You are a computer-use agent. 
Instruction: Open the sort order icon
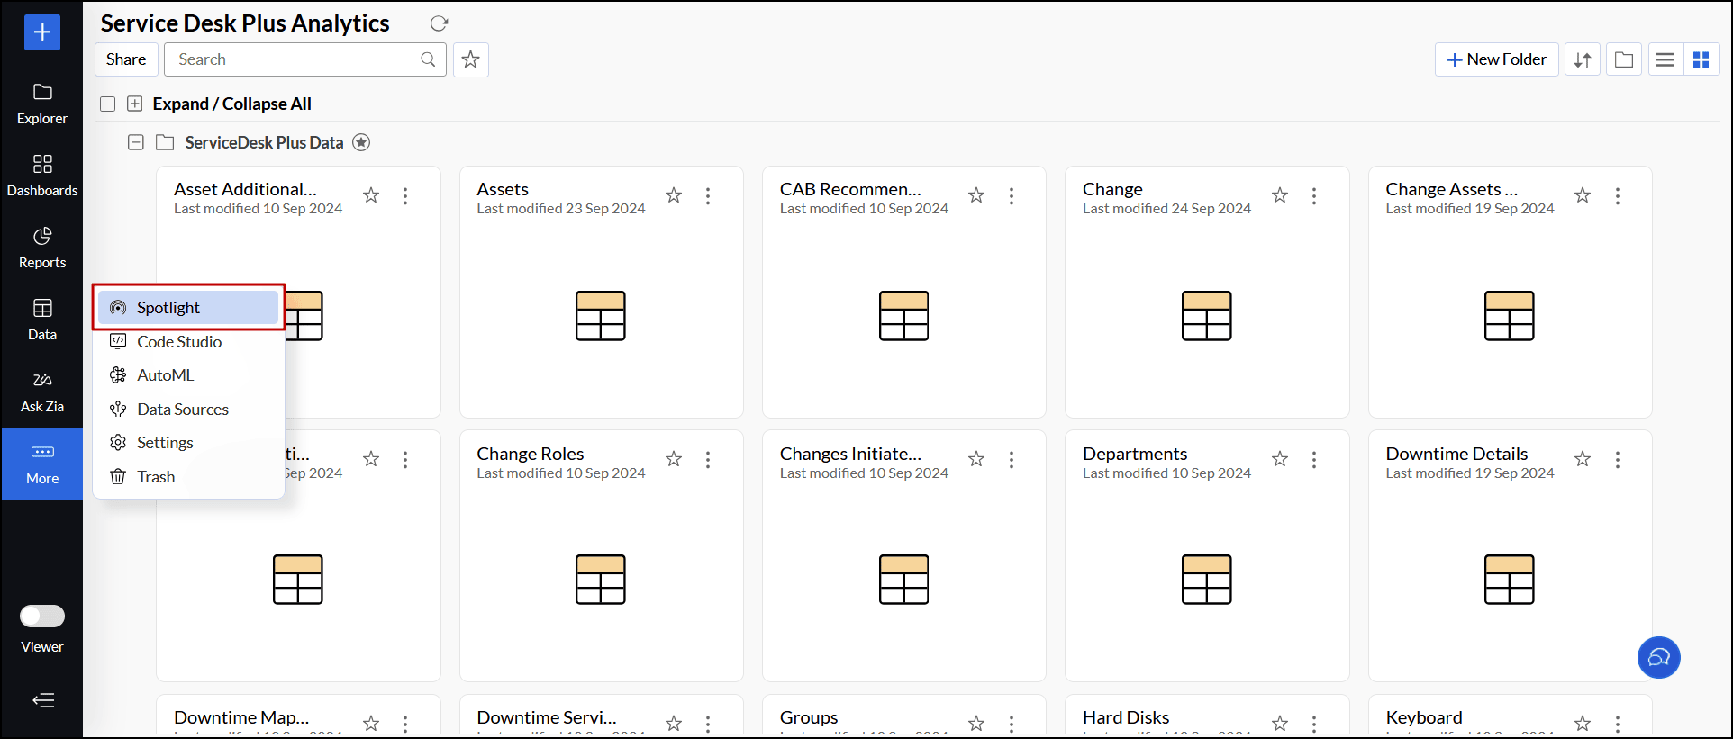click(1583, 59)
